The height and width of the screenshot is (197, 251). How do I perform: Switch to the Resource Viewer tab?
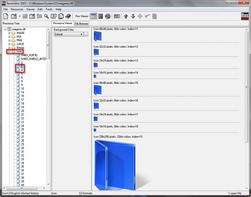pos(63,23)
